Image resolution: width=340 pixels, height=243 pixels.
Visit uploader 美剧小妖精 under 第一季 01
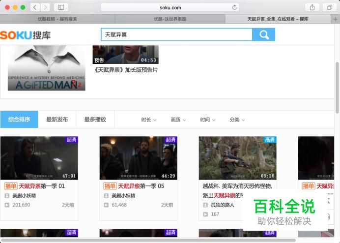[24, 196]
